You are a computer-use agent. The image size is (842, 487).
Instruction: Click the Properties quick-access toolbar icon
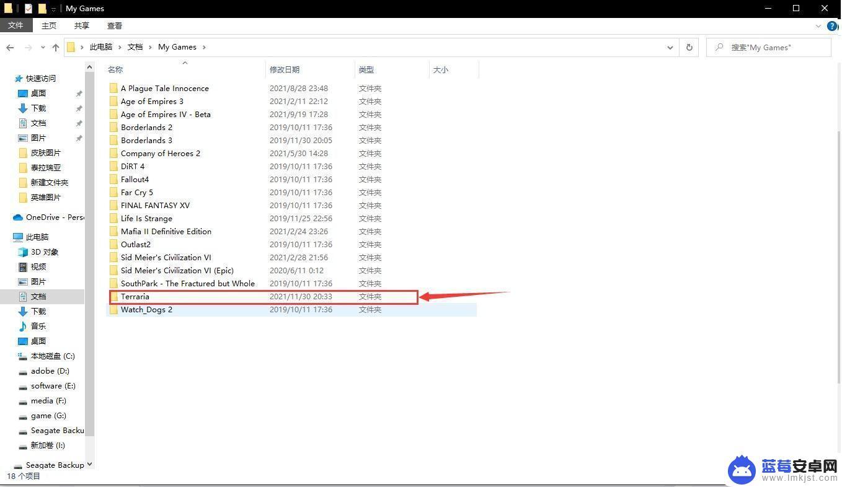pyautogui.click(x=29, y=8)
